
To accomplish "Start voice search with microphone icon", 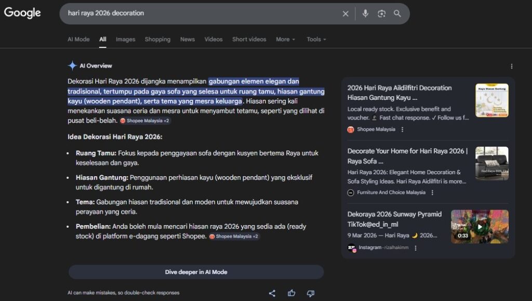I will point(365,14).
